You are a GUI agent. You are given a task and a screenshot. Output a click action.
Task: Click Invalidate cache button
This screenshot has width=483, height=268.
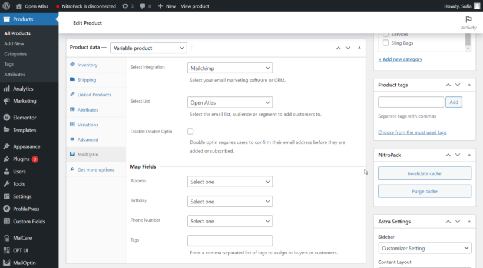coord(425,173)
